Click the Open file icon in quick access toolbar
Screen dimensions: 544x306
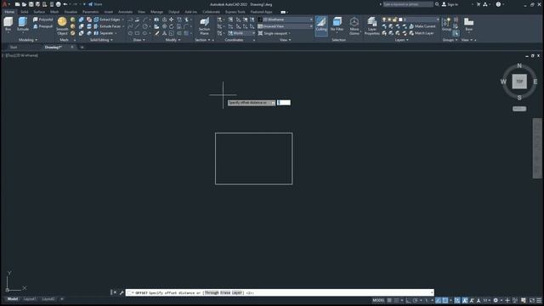[x=25, y=4]
